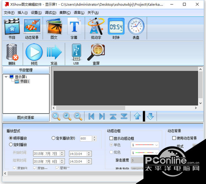Jump to last with the right skip arrow
Image resolution: width=206 pixels, height=184 pixels.
[x=102, y=116]
